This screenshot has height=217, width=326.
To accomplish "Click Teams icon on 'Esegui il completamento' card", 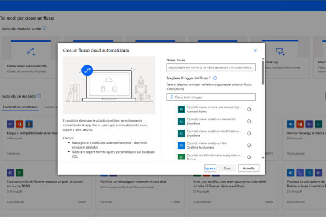I will click(x=10, y=124).
